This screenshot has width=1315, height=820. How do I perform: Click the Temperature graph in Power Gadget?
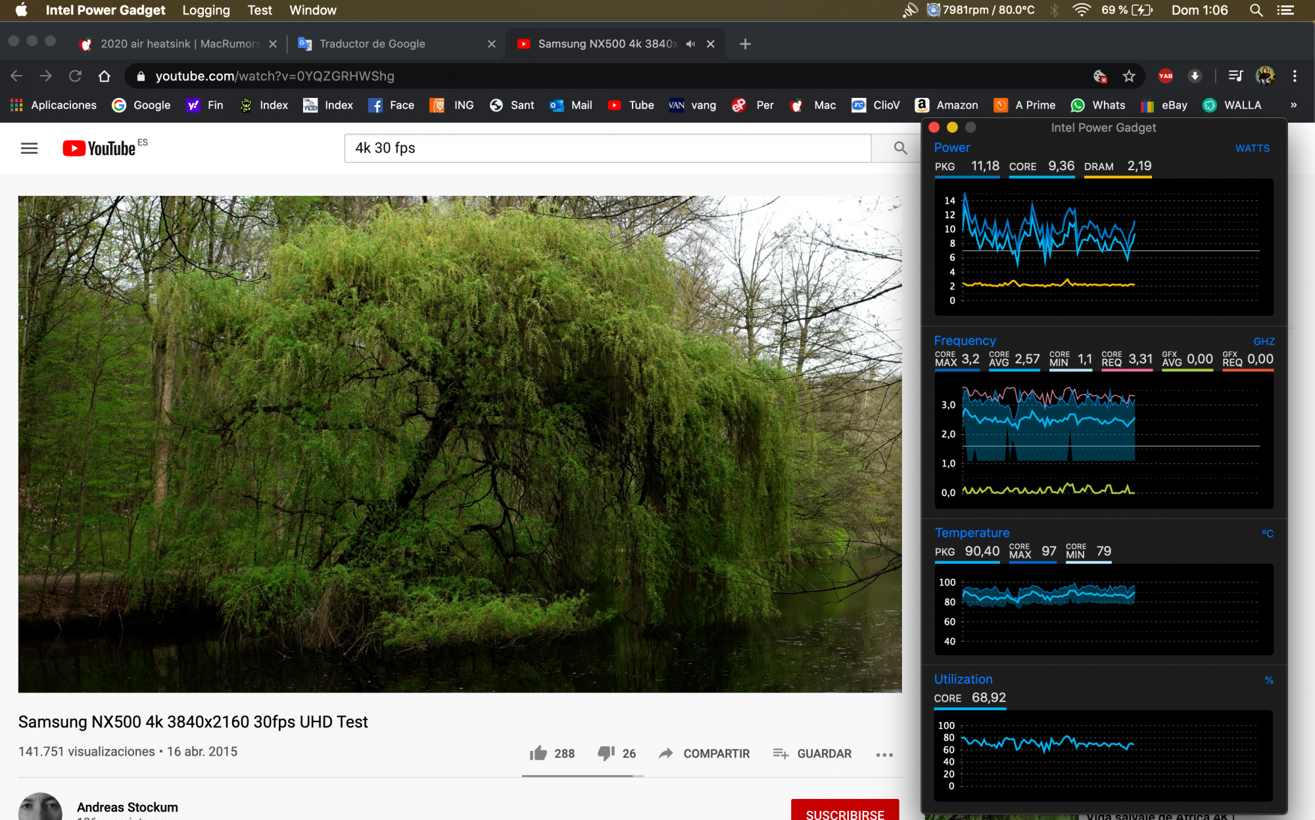[x=1104, y=609]
